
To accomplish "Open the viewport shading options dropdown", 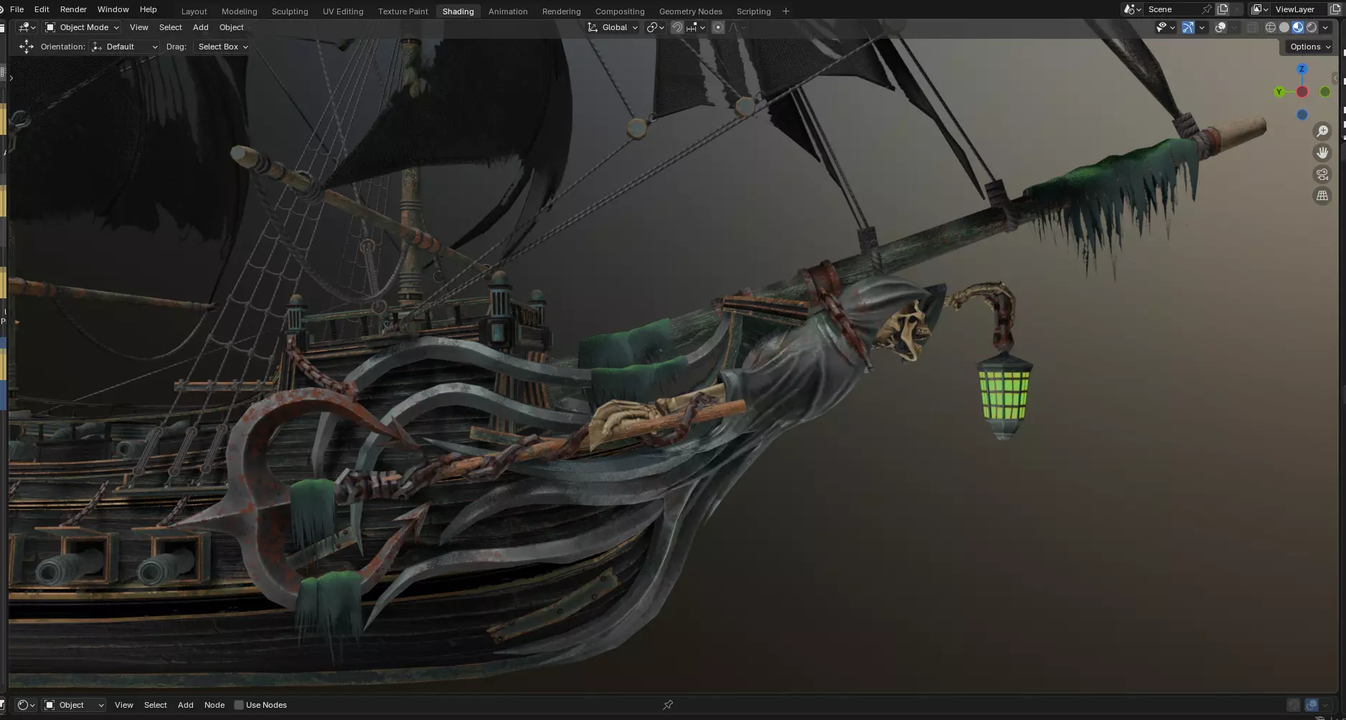I will pyautogui.click(x=1325, y=27).
